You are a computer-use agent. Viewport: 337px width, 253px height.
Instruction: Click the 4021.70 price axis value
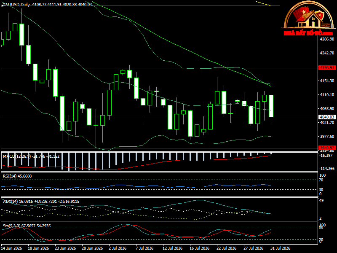coord(327,123)
